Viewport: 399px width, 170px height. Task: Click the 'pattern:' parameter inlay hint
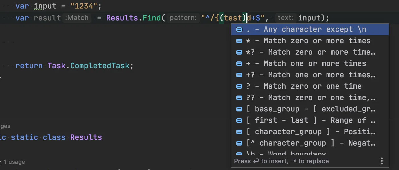click(x=183, y=18)
